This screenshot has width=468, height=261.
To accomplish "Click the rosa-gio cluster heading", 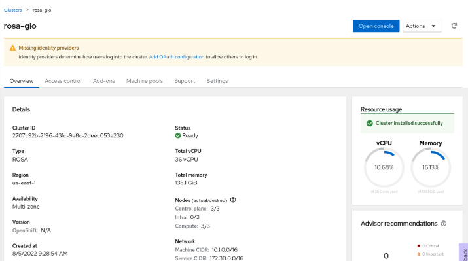I will coord(20,26).
